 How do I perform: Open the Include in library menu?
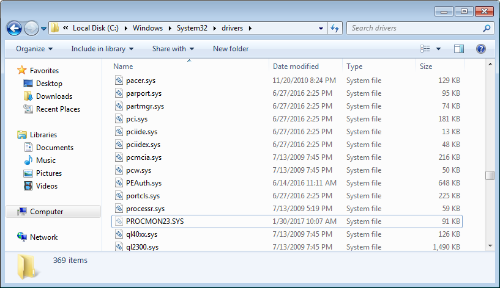[x=102, y=49]
